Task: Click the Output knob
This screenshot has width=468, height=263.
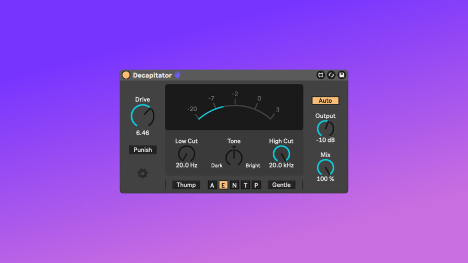Action: (x=326, y=128)
